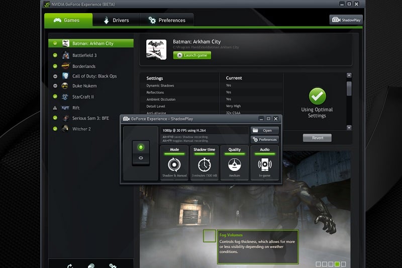
Task: Click the Batman: Arkham City cover art
Action: click(156, 49)
